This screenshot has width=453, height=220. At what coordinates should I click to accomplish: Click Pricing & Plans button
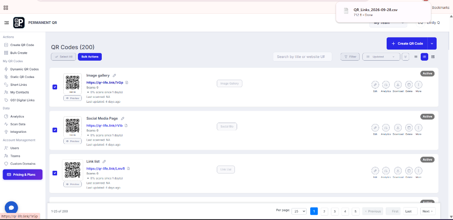click(x=23, y=174)
